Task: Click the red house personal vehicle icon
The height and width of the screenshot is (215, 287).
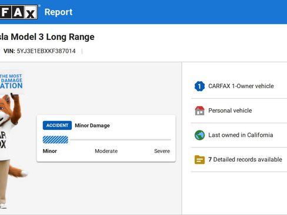Action: [199, 110]
